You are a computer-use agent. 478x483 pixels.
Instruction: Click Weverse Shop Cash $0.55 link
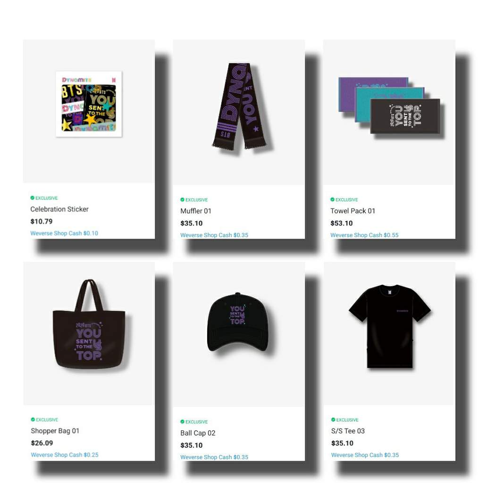coord(364,235)
